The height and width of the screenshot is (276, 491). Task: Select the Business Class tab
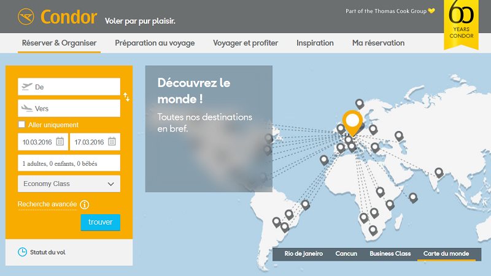coord(390,253)
